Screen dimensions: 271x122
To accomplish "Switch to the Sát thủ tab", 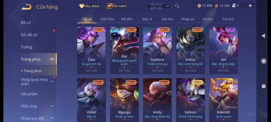I will pos(167,19).
